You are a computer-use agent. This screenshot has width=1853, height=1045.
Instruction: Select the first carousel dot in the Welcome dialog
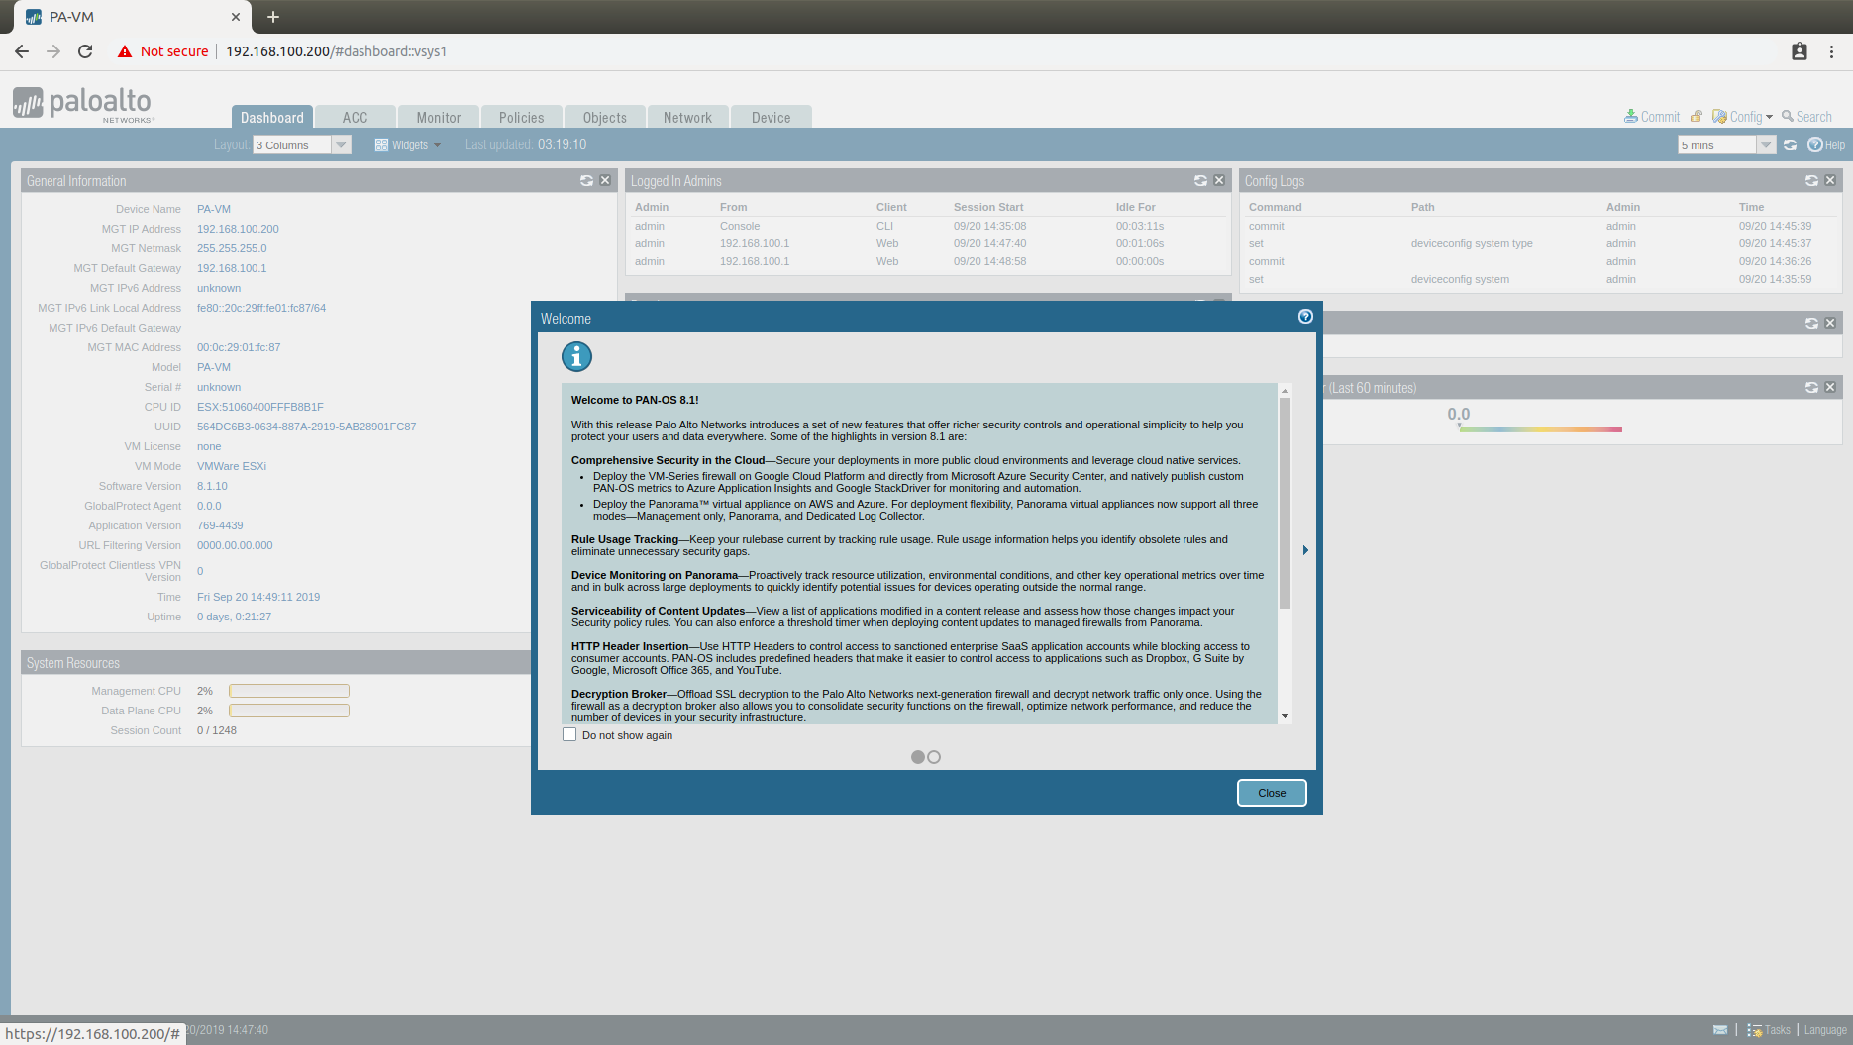tap(918, 756)
